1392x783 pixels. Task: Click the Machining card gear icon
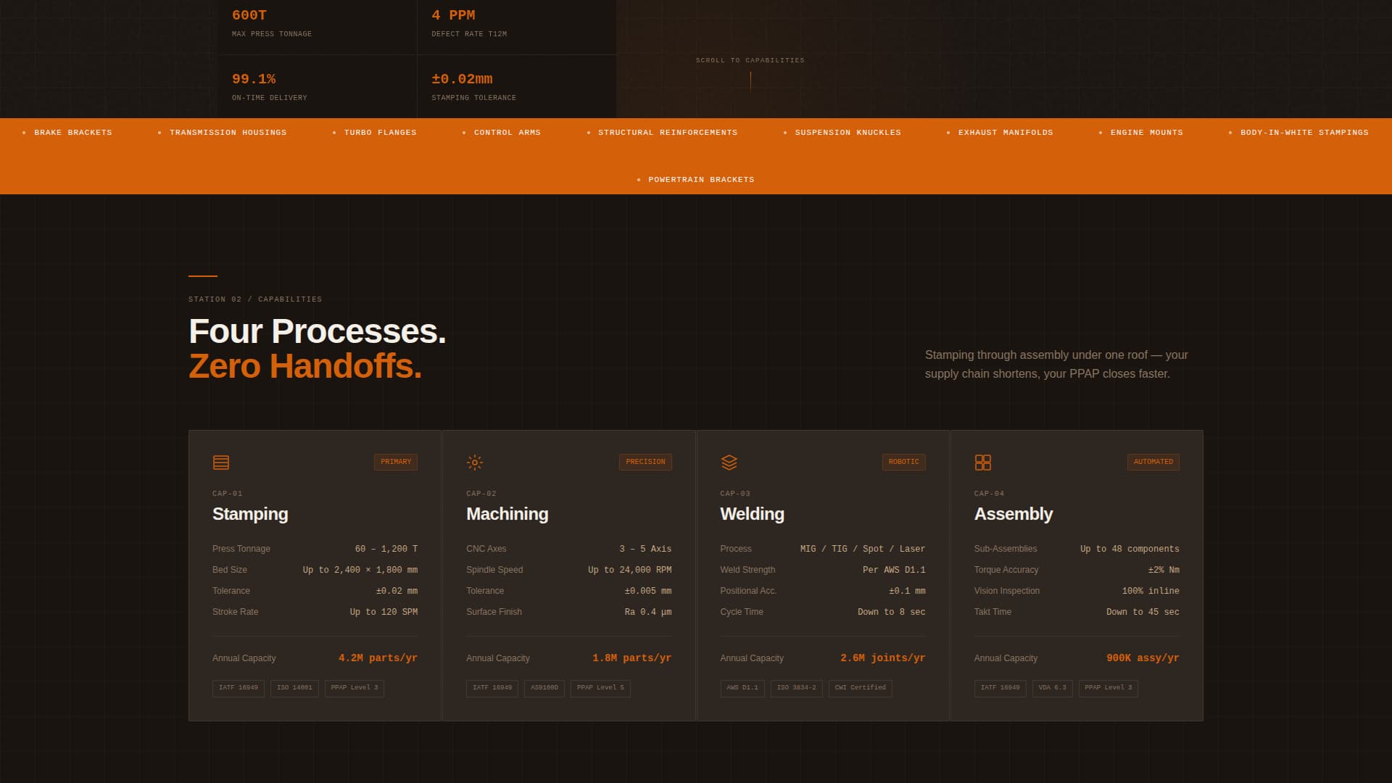pyautogui.click(x=475, y=463)
